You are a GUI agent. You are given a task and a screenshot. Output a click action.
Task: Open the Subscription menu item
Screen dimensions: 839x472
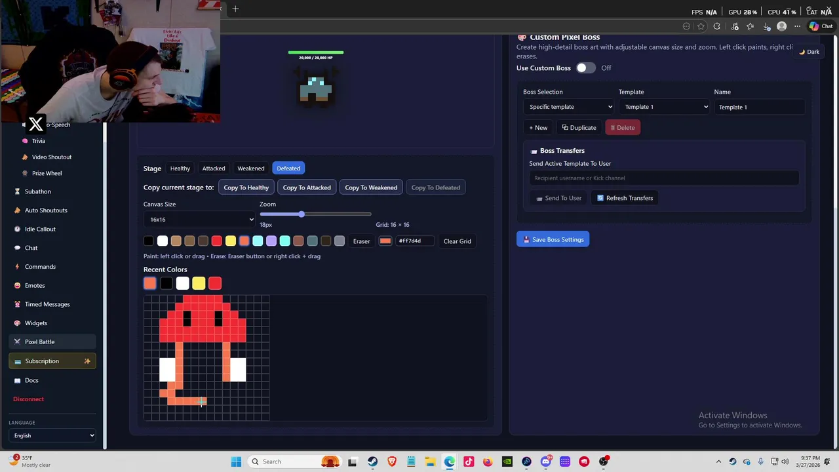pos(52,361)
